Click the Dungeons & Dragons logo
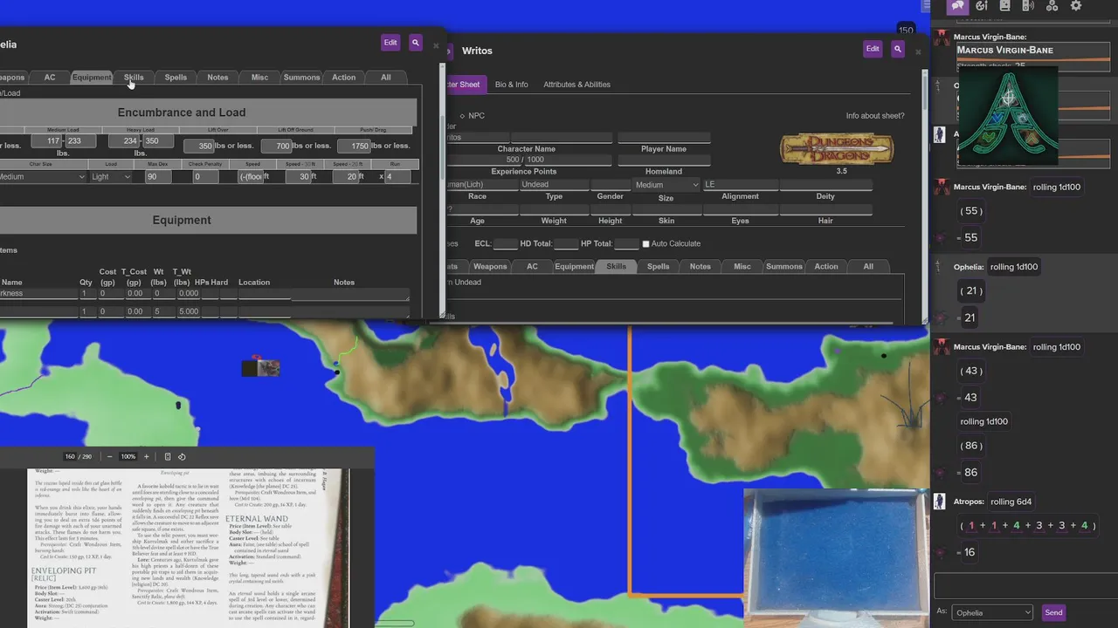The width and height of the screenshot is (1118, 628). (837, 149)
